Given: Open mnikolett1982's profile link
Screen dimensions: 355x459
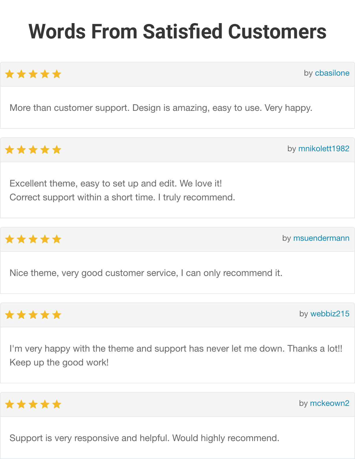Looking at the screenshot, I should coord(323,149).
